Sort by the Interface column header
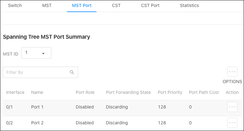Image resolution: width=244 pixels, height=131 pixels. 15,92
